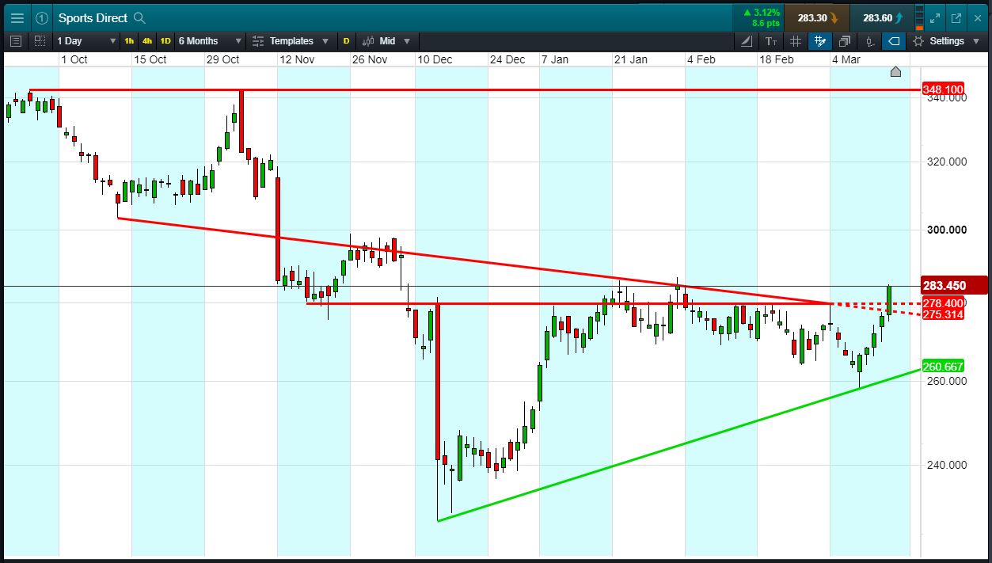Search instruments with the magnifier icon

139,17
